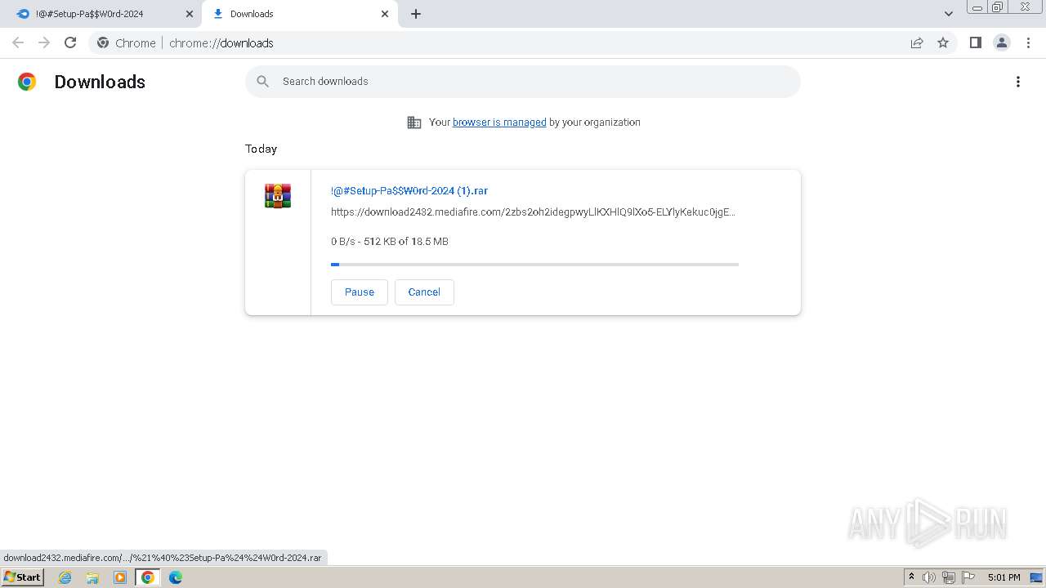Click the WinRAR archive file icon

278,196
